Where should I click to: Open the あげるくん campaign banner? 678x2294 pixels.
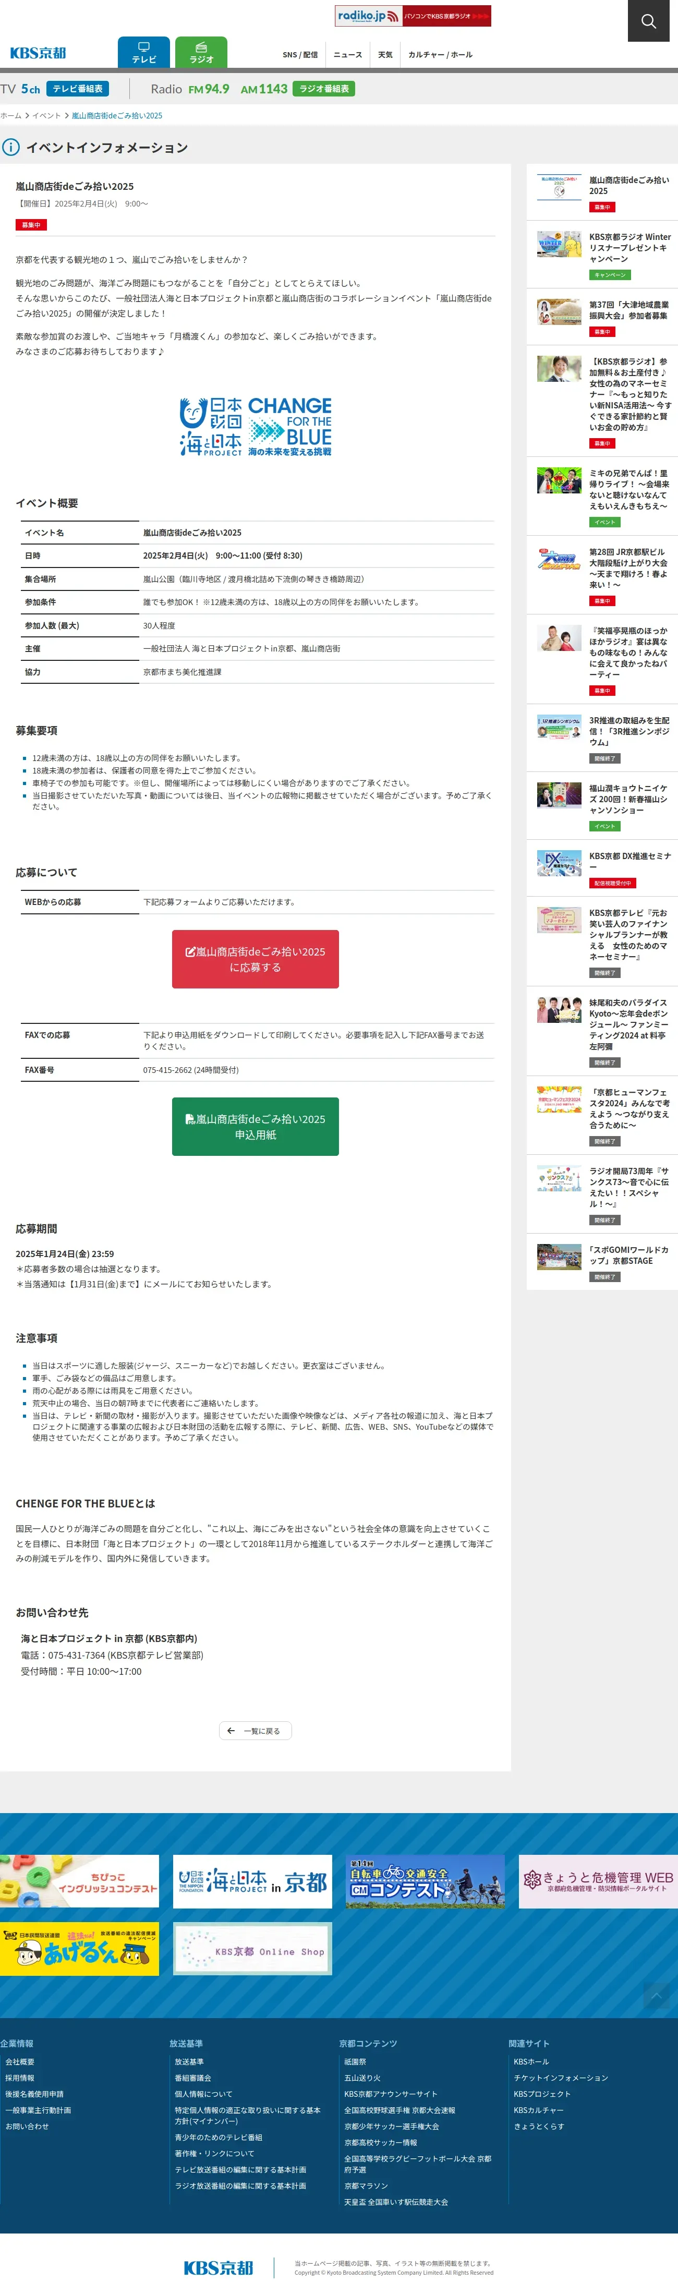click(79, 1949)
